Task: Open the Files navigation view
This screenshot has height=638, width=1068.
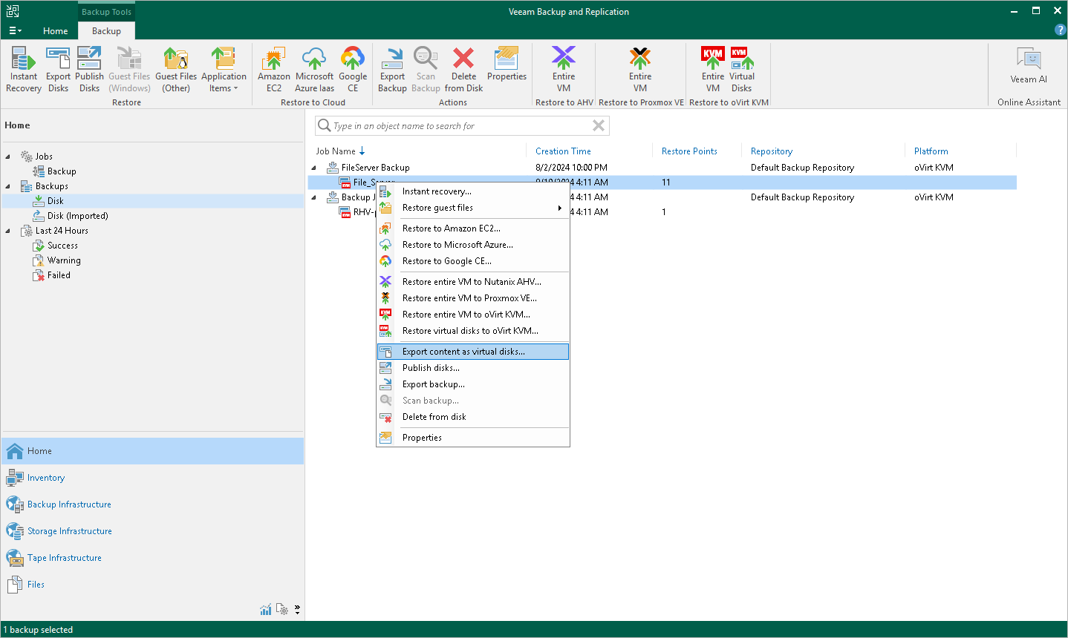Action: tap(153, 585)
